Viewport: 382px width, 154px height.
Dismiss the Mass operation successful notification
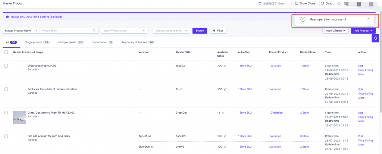pos(368,19)
